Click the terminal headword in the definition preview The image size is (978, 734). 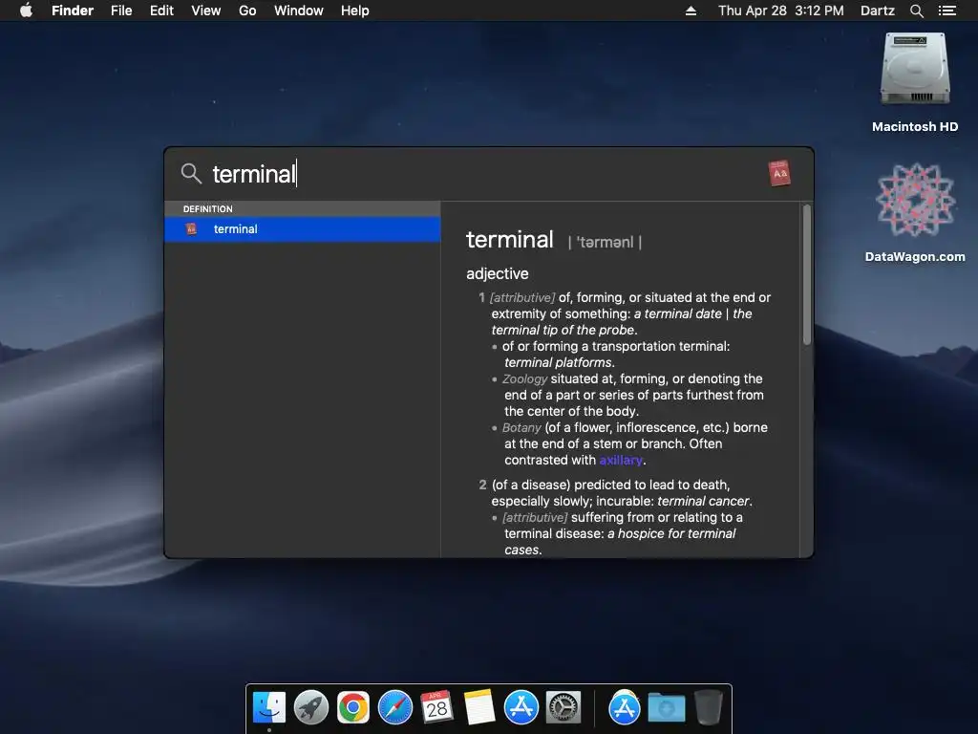(x=510, y=240)
